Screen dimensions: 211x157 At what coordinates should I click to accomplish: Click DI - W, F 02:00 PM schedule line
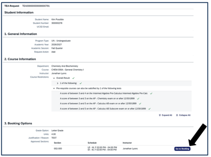pos(102,150)
